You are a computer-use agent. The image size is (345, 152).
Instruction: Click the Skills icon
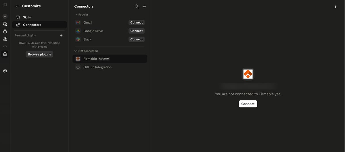click(18, 17)
